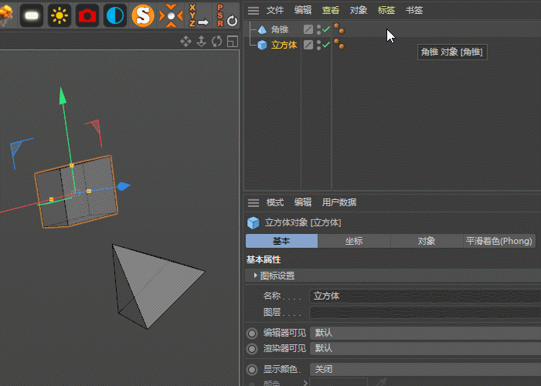Click animation dot for 显示颜色
The height and width of the screenshot is (386, 541).
tap(252, 370)
